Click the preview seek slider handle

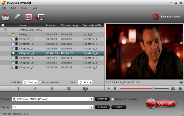point(153,89)
